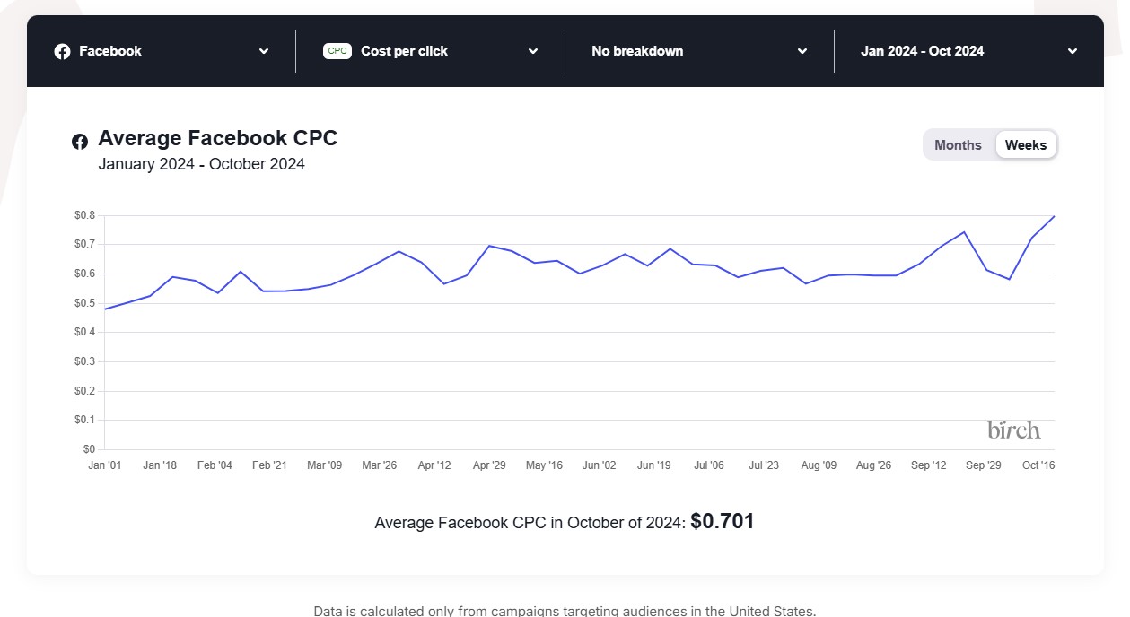The image size is (1130, 617).
Task: Click the Aug '26 x-axis label
Action: pos(873,465)
